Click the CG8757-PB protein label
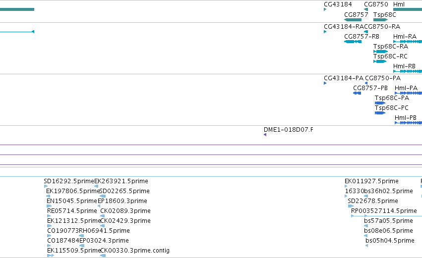 coord(370,88)
